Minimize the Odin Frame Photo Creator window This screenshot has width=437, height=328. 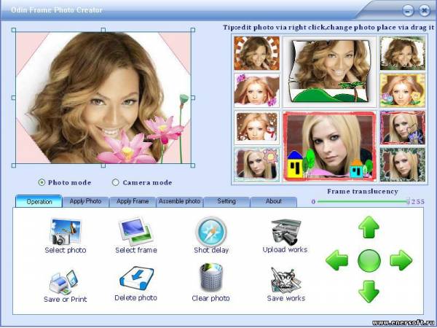[x=408, y=11]
